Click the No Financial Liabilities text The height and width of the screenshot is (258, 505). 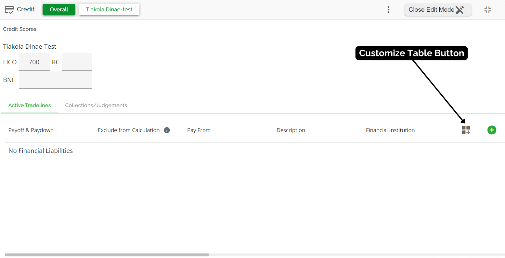click(41, 151)
